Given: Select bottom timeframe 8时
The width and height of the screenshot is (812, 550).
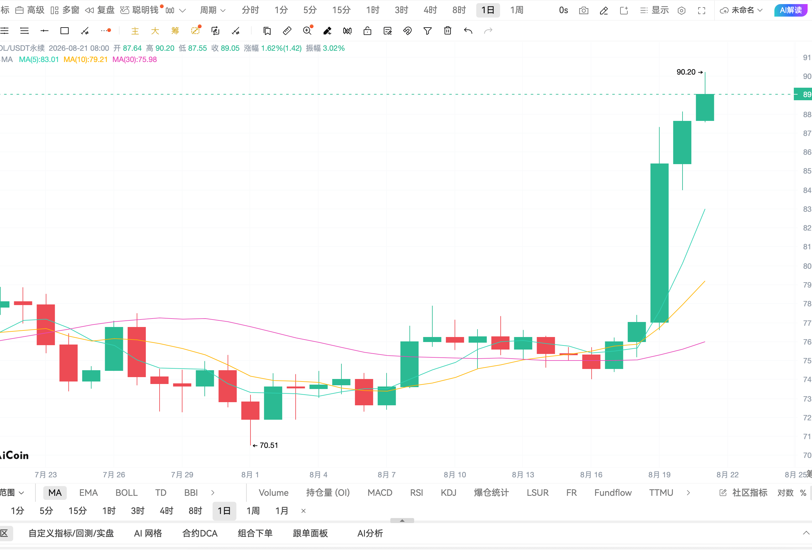Looking at the screenshot, I should tap(195, 511).
